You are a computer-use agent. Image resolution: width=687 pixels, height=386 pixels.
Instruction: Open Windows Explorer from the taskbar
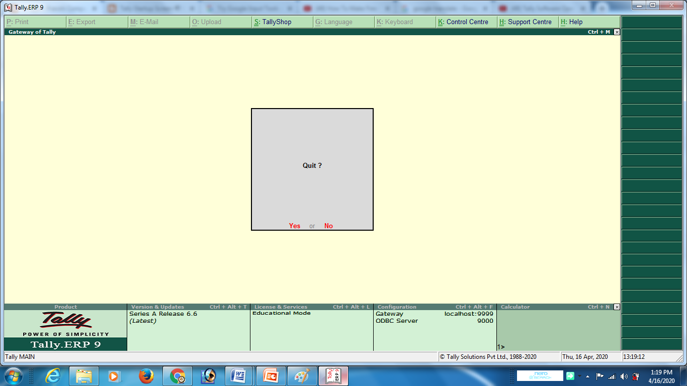pos(83,376)
